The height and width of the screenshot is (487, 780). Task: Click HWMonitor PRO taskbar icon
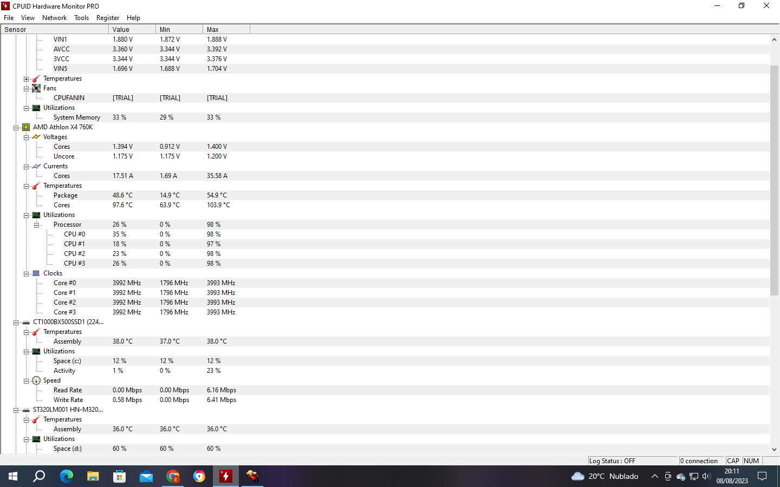[226, 476]
